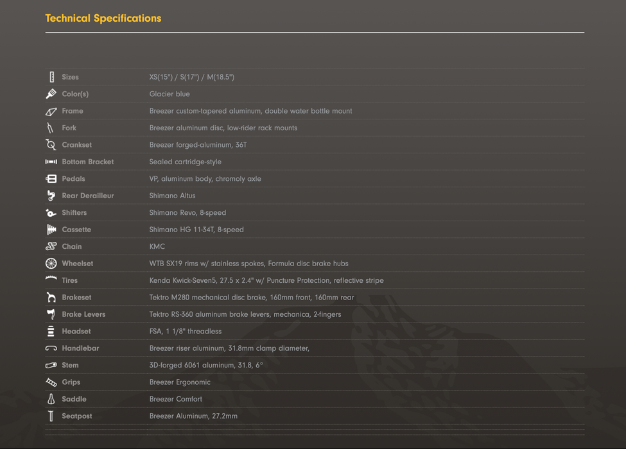
Task: Click the Crankset icon
Action: pyautogui.click(x=51, y=145)
